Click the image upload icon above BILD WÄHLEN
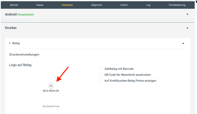This screenshot has height=114, width=197. pyautogui.click(x=51, y=86)
